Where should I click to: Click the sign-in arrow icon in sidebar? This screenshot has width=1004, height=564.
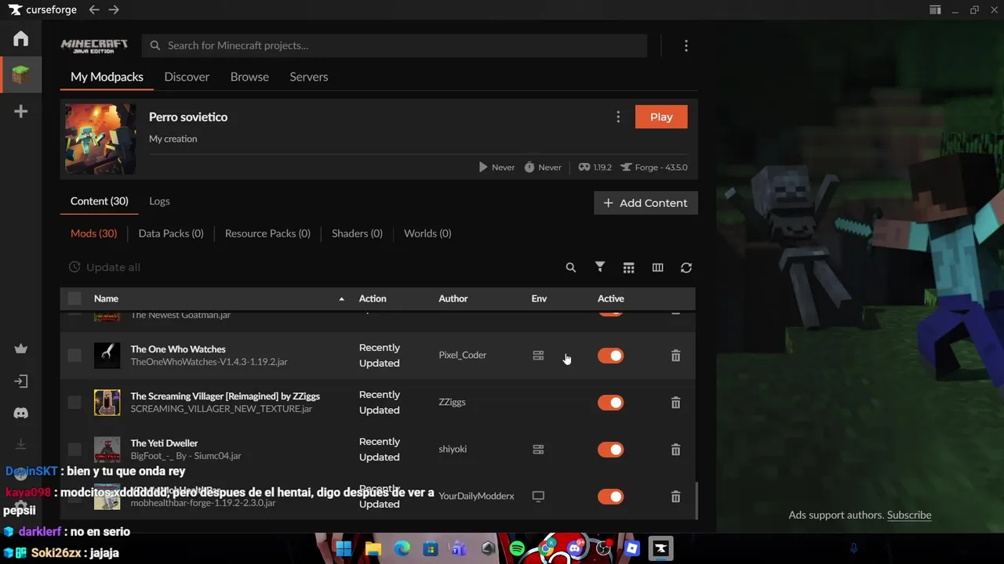21,381
